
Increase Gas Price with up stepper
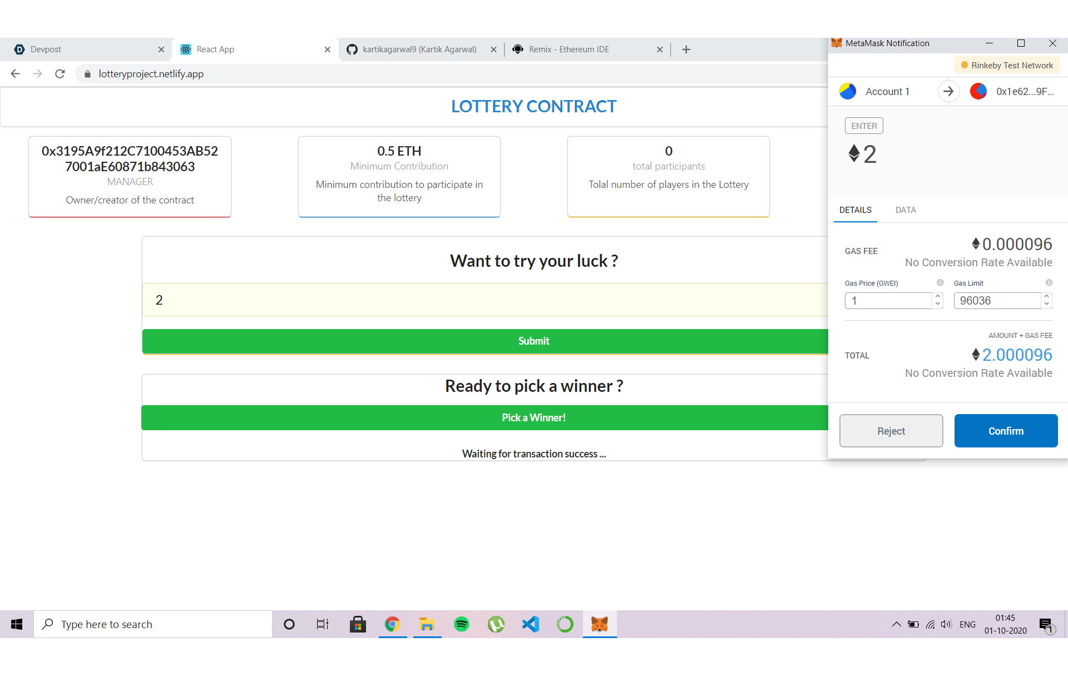click(938, 297)
